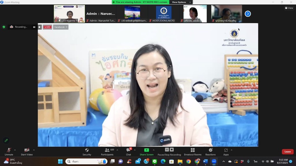The image size is (296, 166).
Task: Open the Windows Start menu
Action: pos(60,161)
